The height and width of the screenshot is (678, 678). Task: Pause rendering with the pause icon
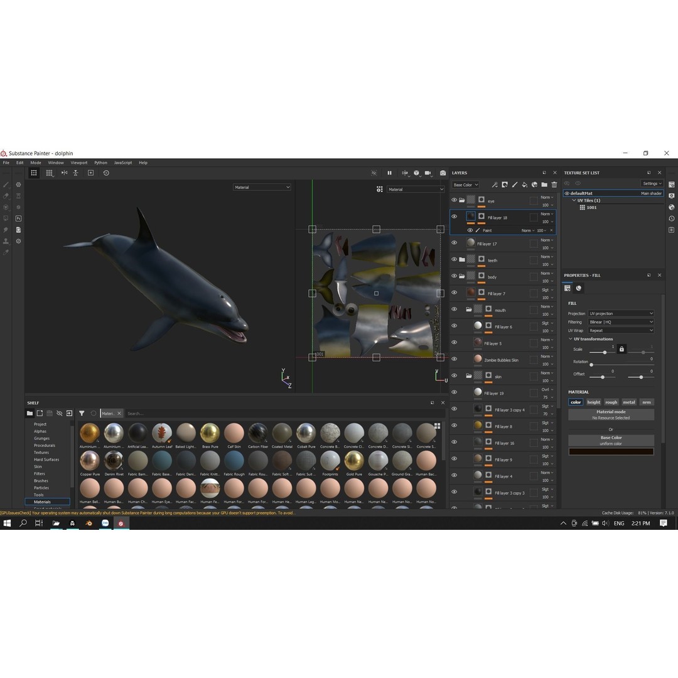pyautogui.click(x=390, y=173)
